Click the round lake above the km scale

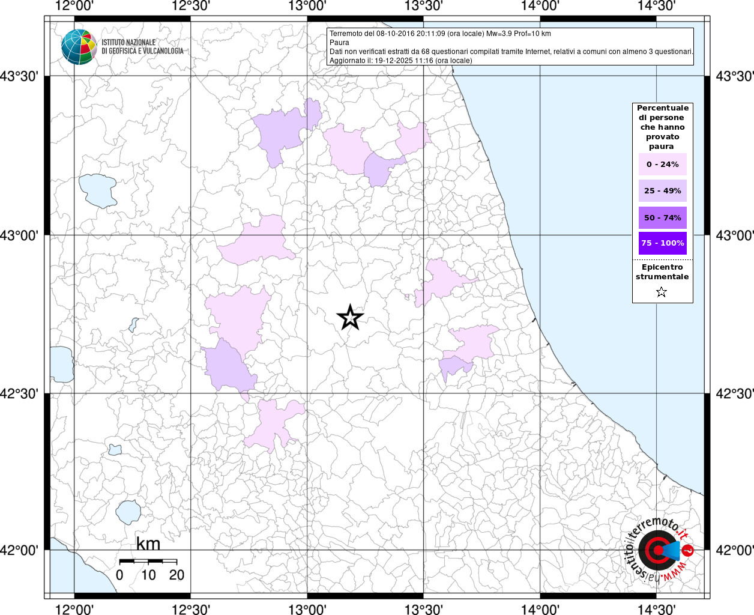[128, 512]
